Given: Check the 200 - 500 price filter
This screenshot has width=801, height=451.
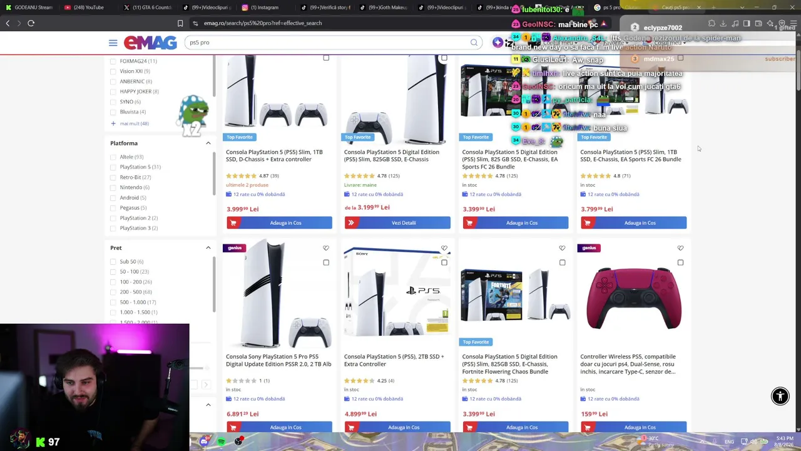Looking at the screenshot, I should (113, 292).
